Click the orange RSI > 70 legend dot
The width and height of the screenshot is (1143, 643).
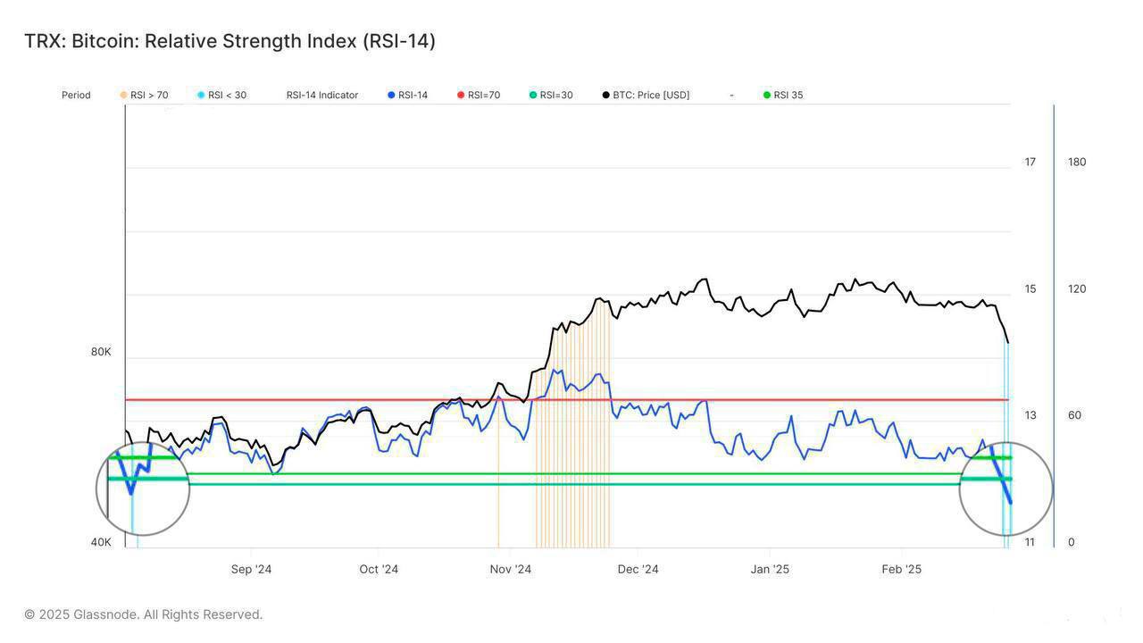point(123,96)
